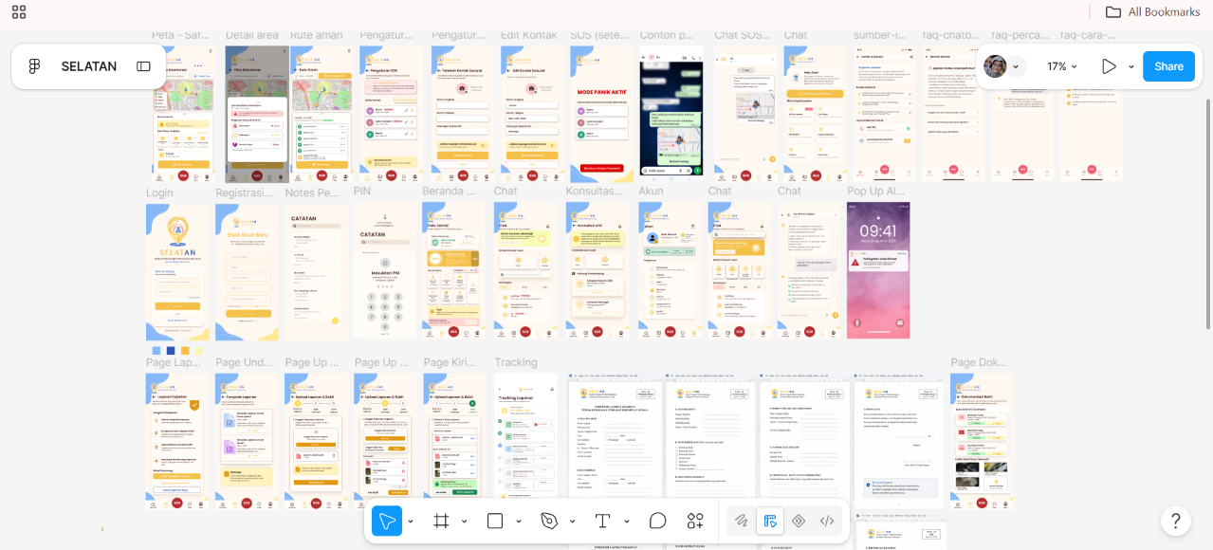Select the Login frame label
This screenshot has height=550, width=1213.
159,192
